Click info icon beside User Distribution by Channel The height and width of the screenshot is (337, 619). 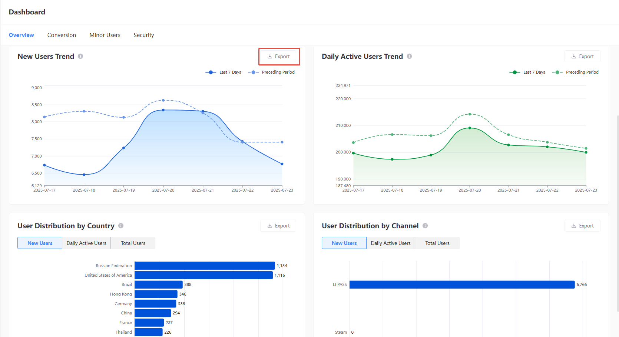425,226
